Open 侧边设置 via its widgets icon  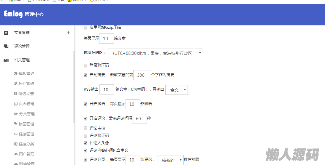point(16,94)
